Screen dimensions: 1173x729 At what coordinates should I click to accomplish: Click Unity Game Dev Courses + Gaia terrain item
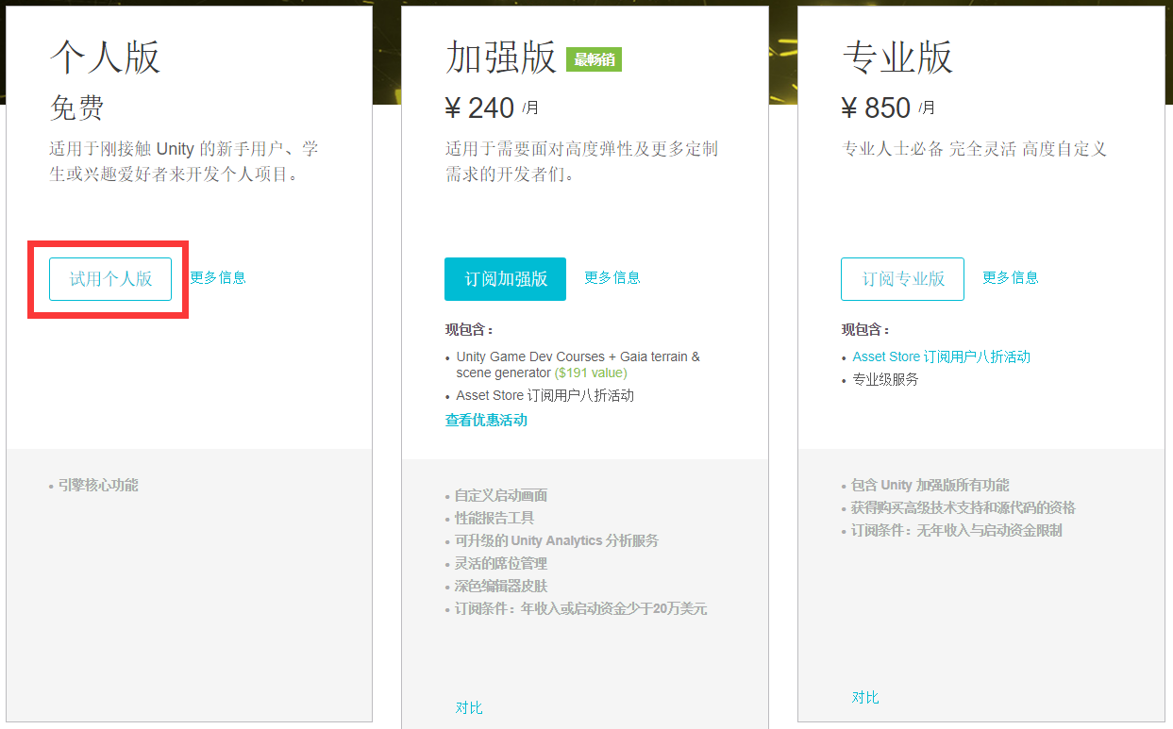coord(578,365)
